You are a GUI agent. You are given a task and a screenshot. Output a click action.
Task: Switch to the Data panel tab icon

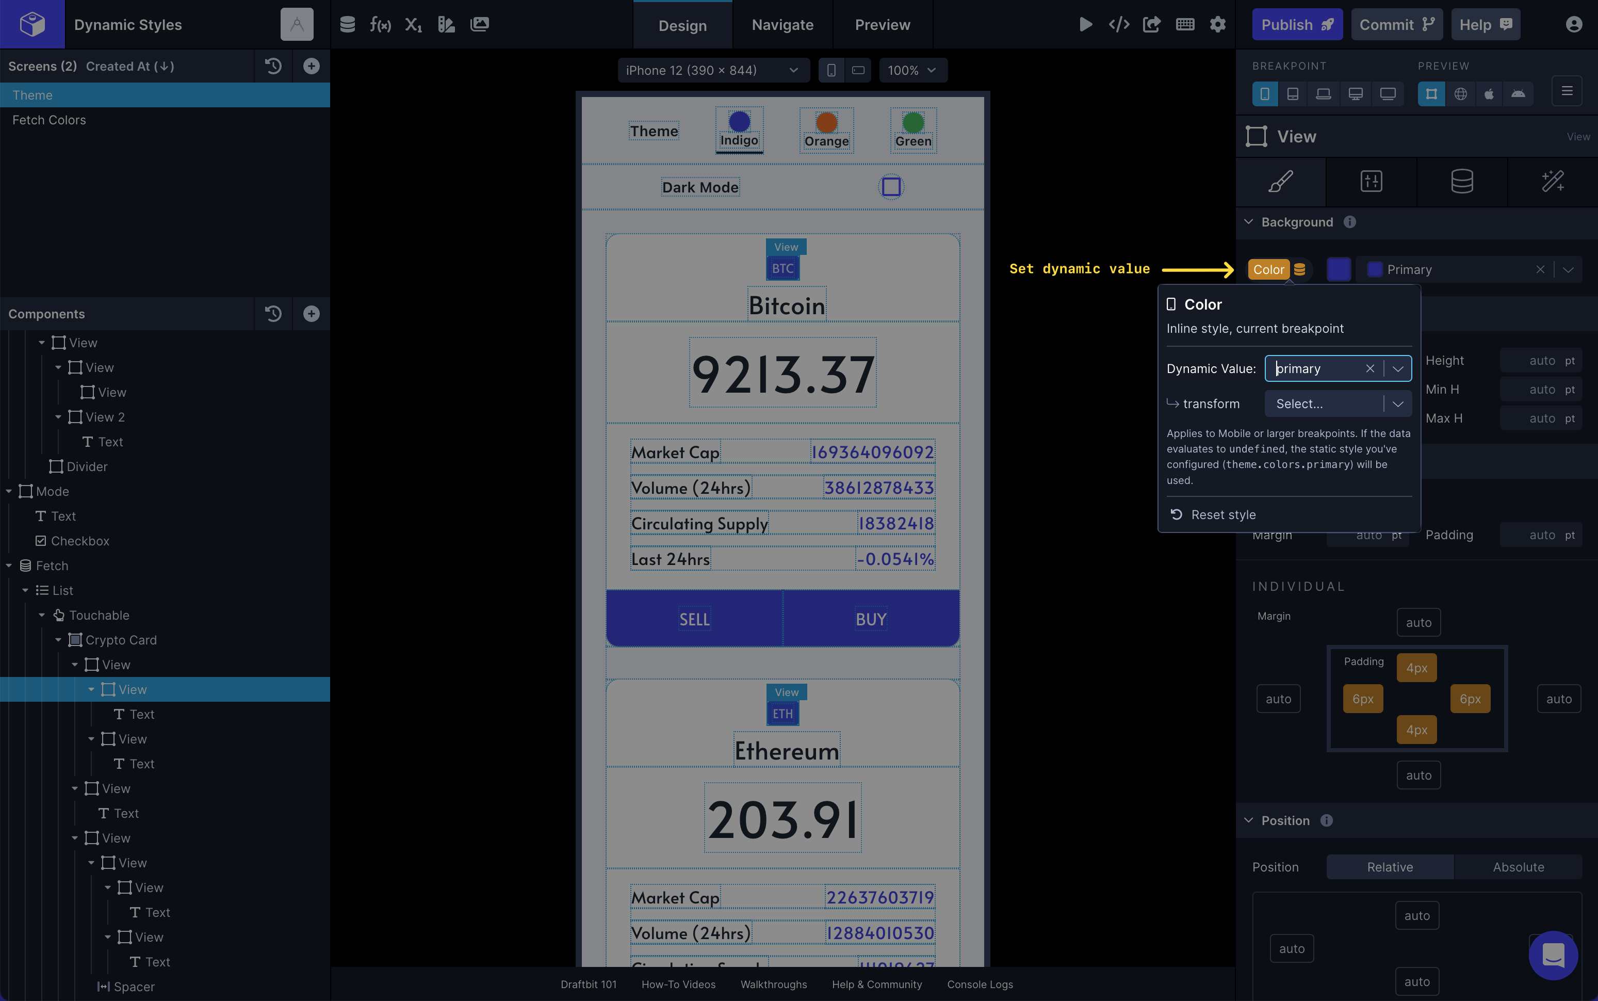click(1462, 181)
